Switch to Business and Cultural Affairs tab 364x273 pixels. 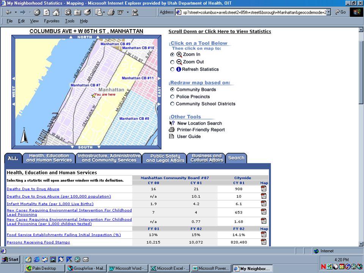point(207,158)
